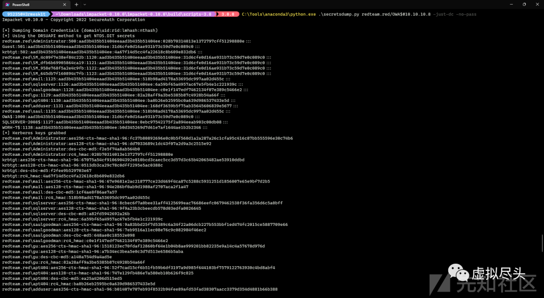Click the redteam.red\gu:1129 line

[x=113, y=95]
